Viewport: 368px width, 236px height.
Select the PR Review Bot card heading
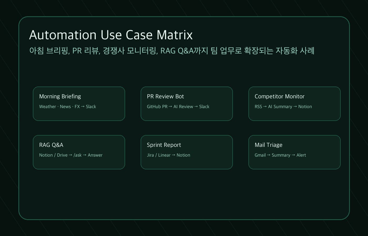(x=165, y=96)
